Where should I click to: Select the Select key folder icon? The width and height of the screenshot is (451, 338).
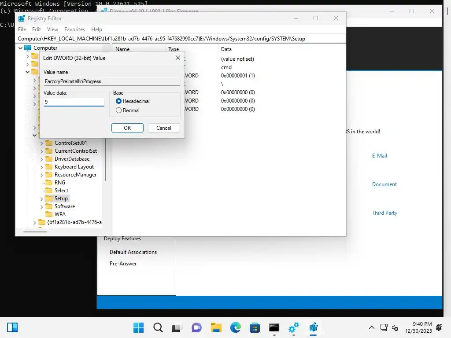coord(49,190)
